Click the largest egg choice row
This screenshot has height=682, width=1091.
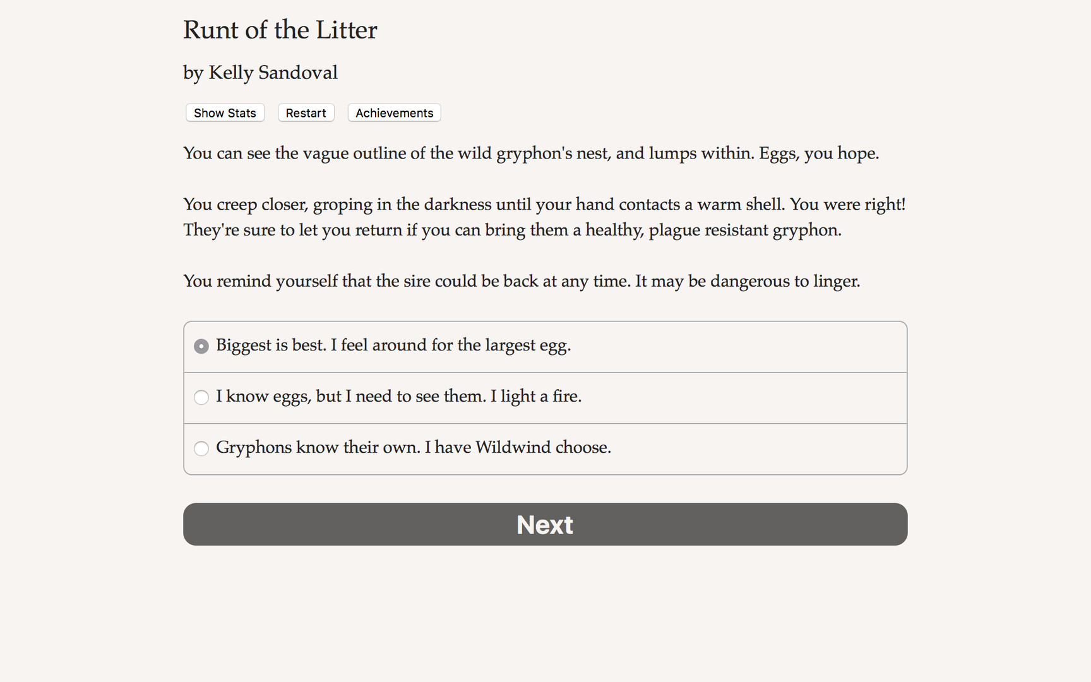tap(544, 346)
